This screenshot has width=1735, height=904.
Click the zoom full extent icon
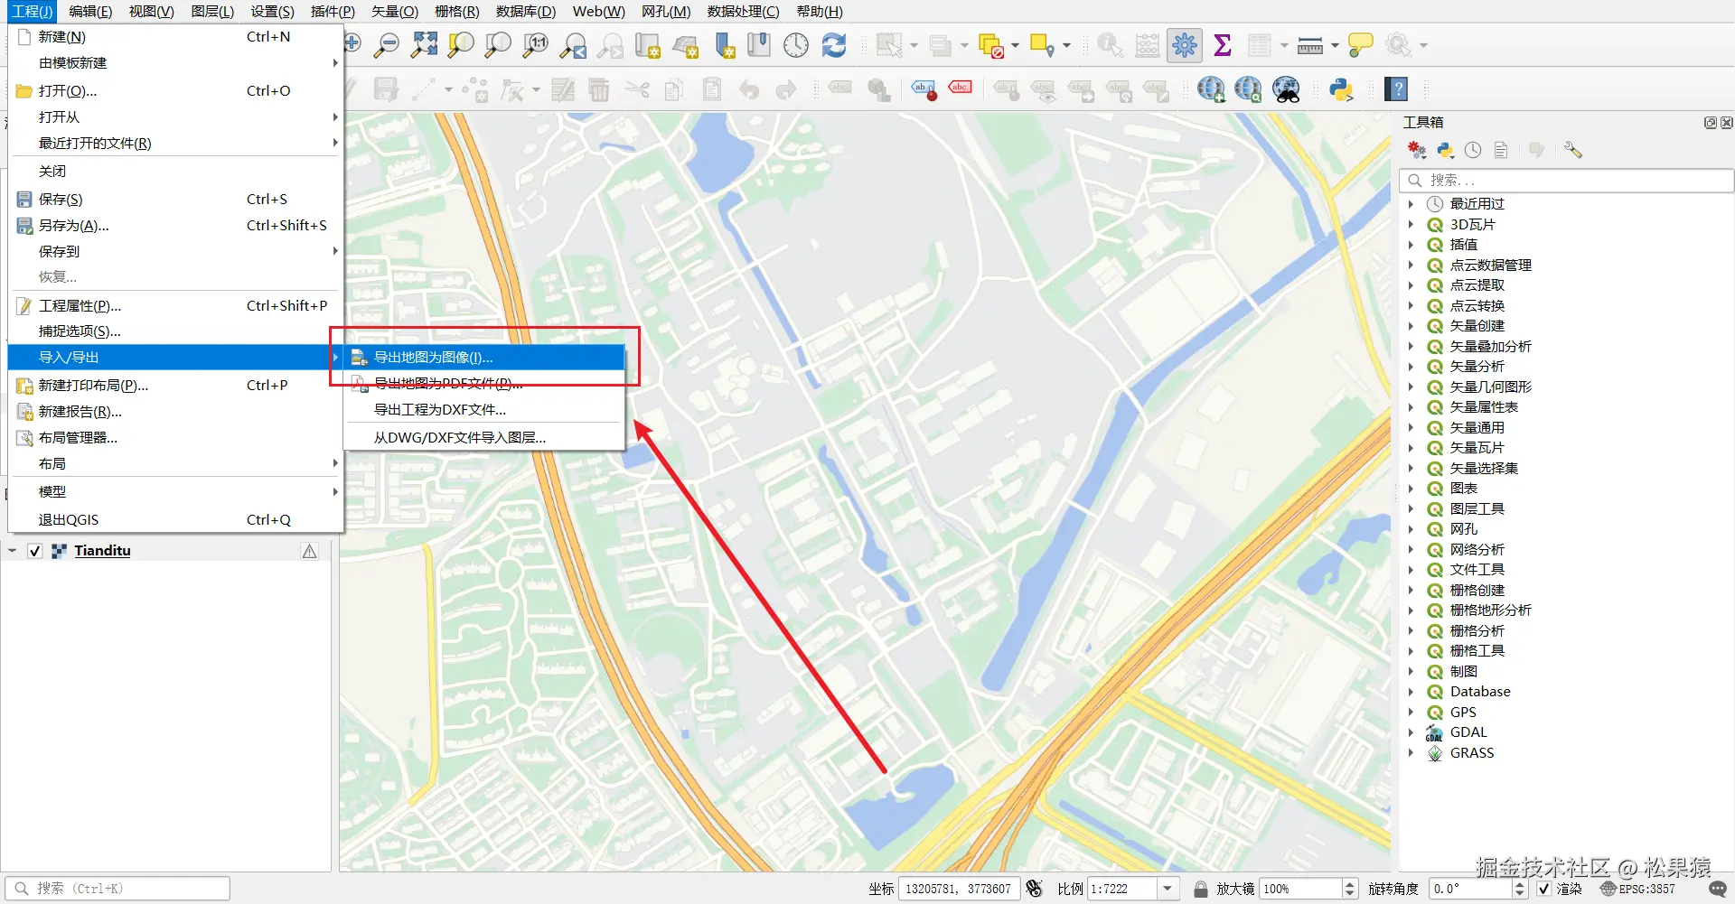point(424,45)
